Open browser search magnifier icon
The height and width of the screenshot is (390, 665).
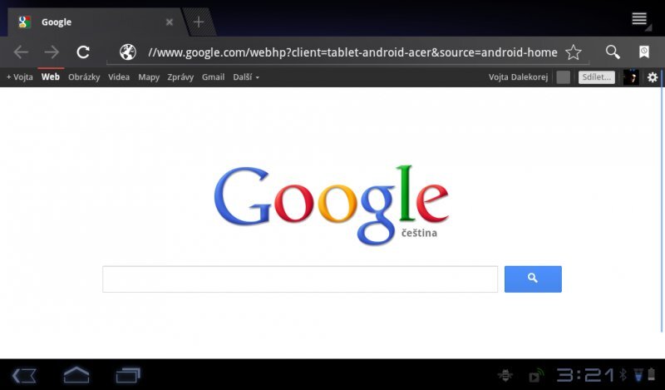click(x=613, y=52)
